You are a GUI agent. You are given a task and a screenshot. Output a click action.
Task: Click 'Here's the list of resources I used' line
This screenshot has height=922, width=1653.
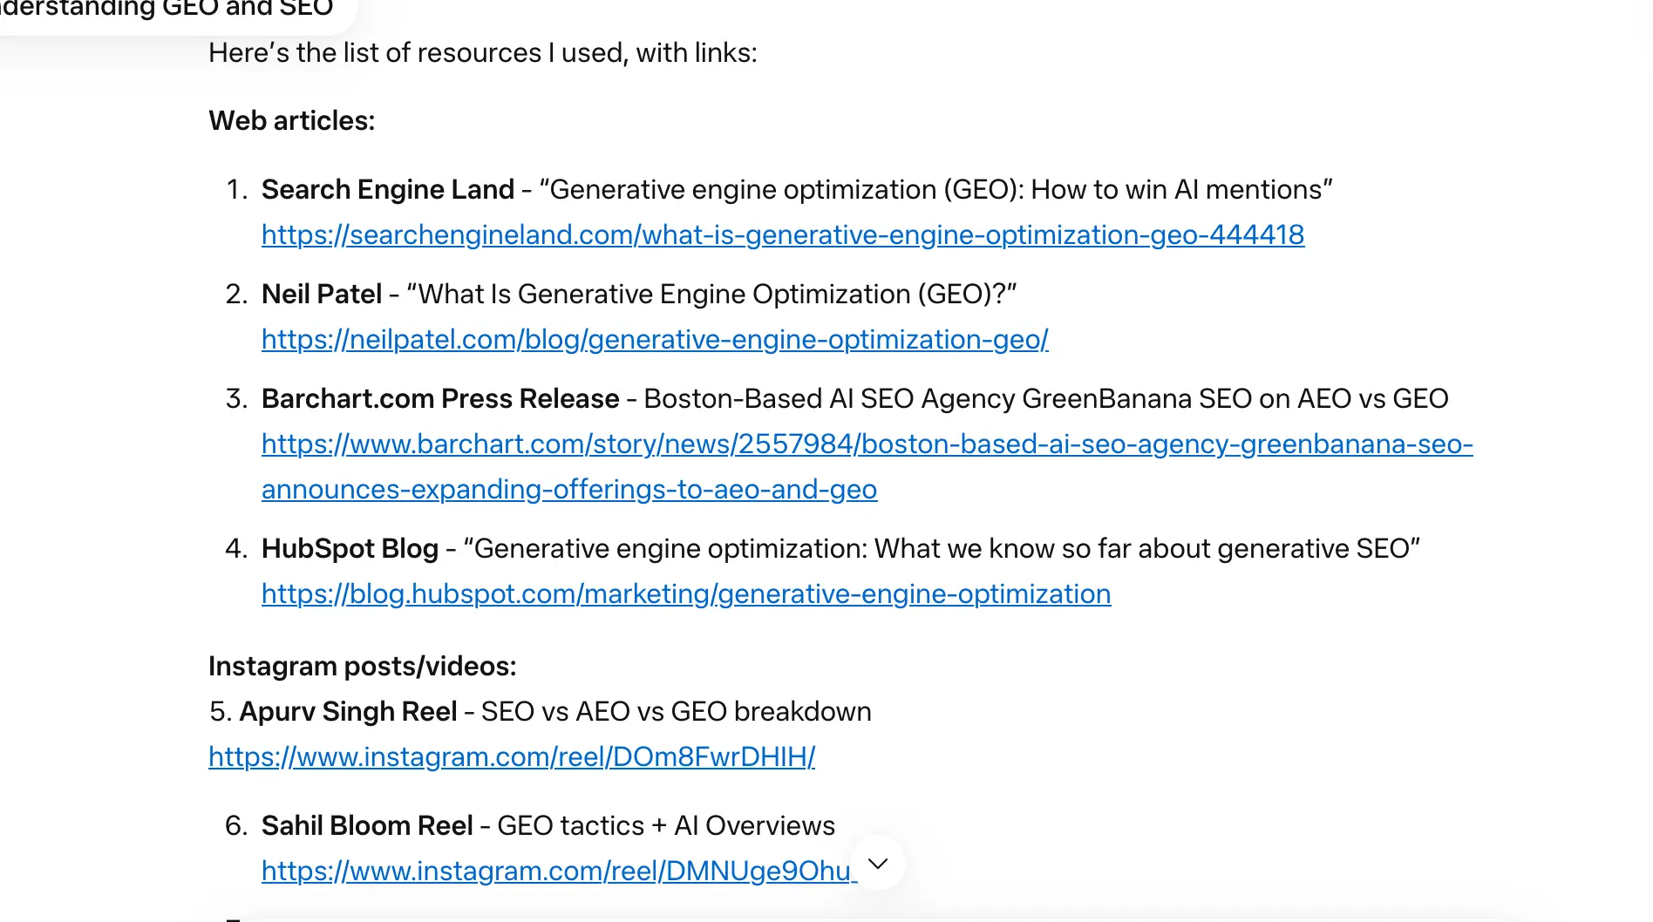[x=483, y=52]
